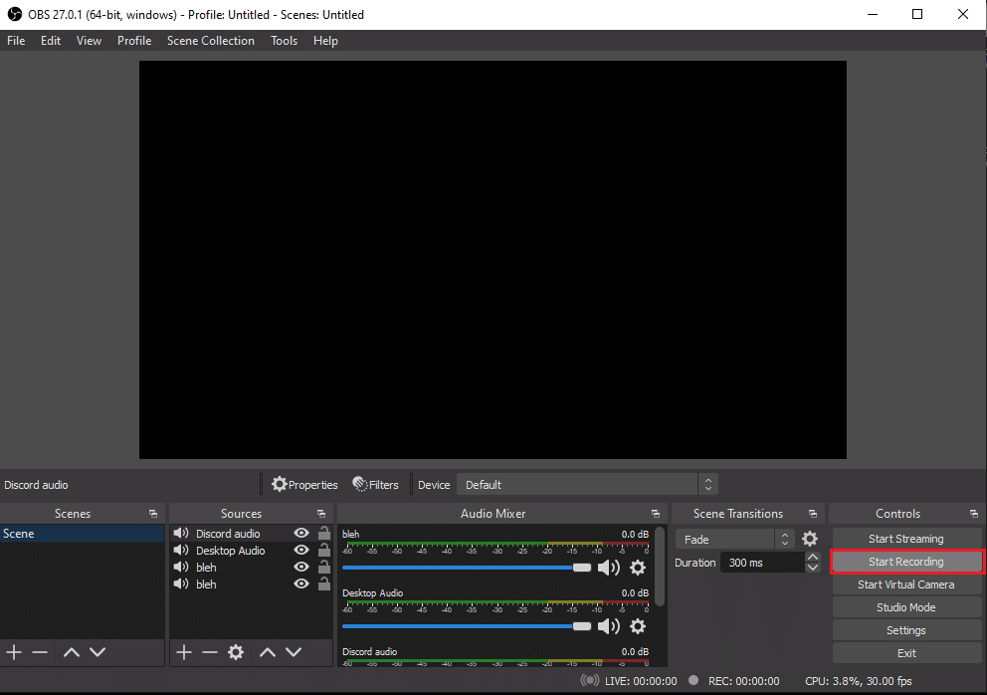Hide the Discord audio source
The height and width of the screenshot is (695, 987).
point(301,534)
